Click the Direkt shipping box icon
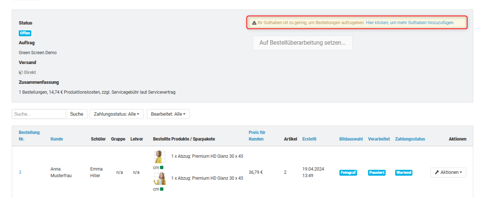 tap(21, 72)
